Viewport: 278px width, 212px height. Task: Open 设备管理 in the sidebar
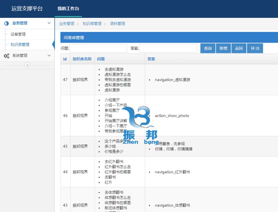[x=18, y=34]
